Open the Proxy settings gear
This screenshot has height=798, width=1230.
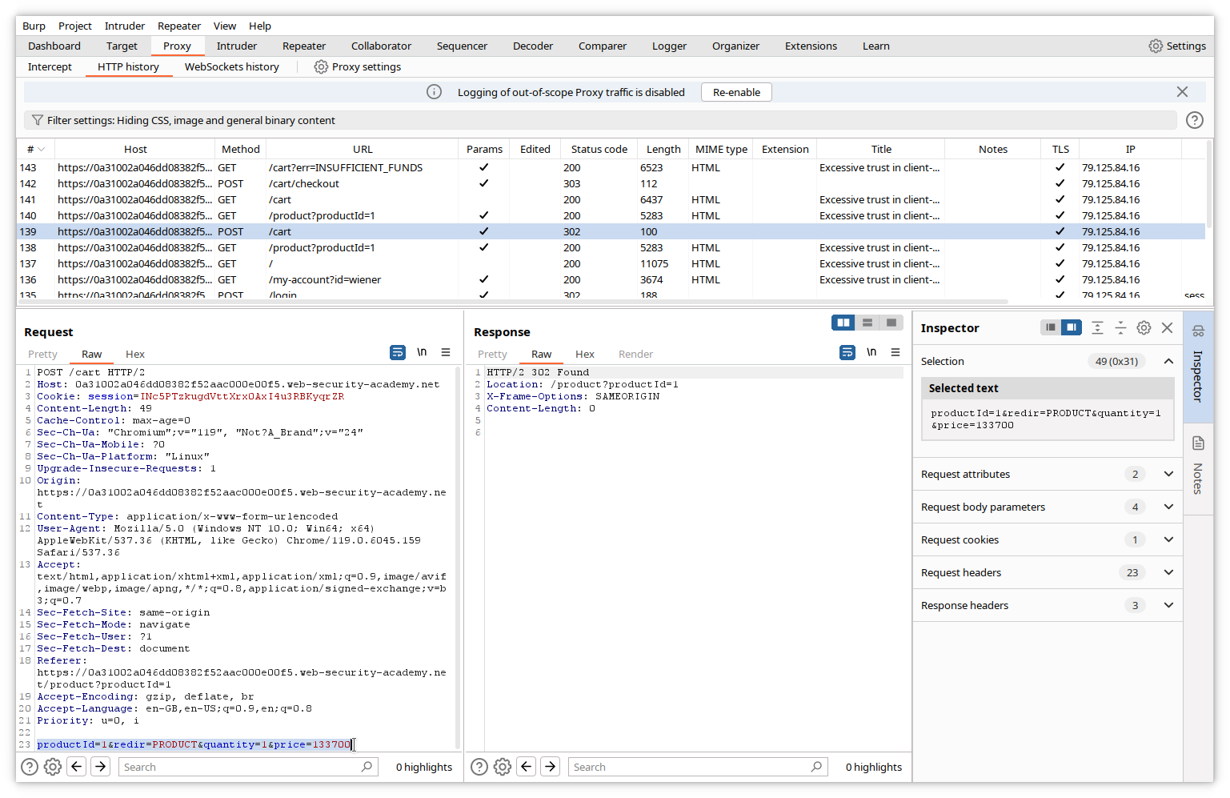tap(321, 67)
